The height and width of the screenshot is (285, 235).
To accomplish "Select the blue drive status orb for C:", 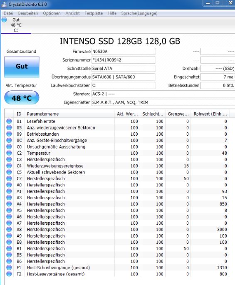I will 4,20.
